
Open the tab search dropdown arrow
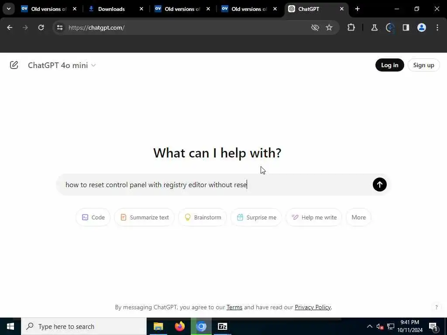[9, 9]
